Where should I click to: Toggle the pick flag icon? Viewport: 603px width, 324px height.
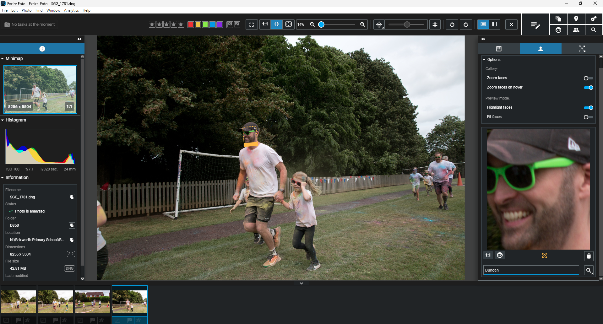coord(237,24)
